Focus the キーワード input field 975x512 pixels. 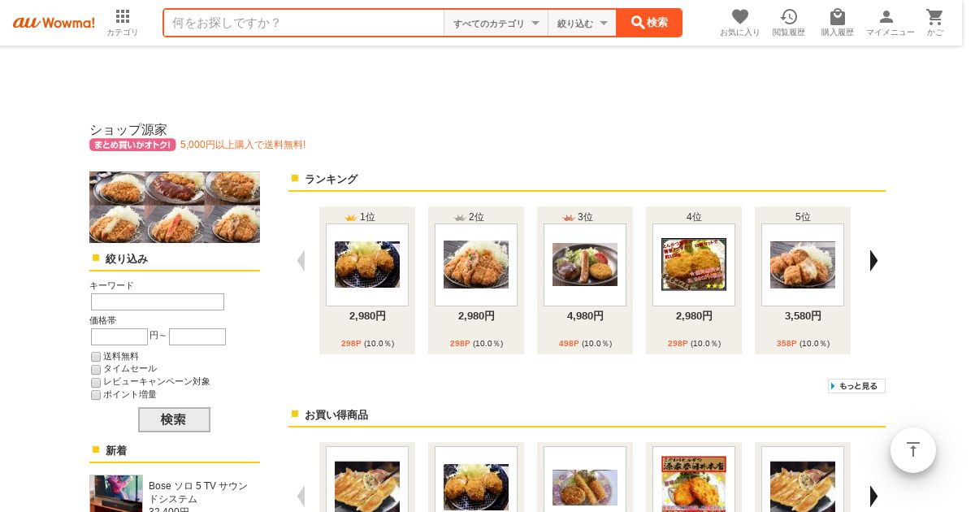coord(158,302)
